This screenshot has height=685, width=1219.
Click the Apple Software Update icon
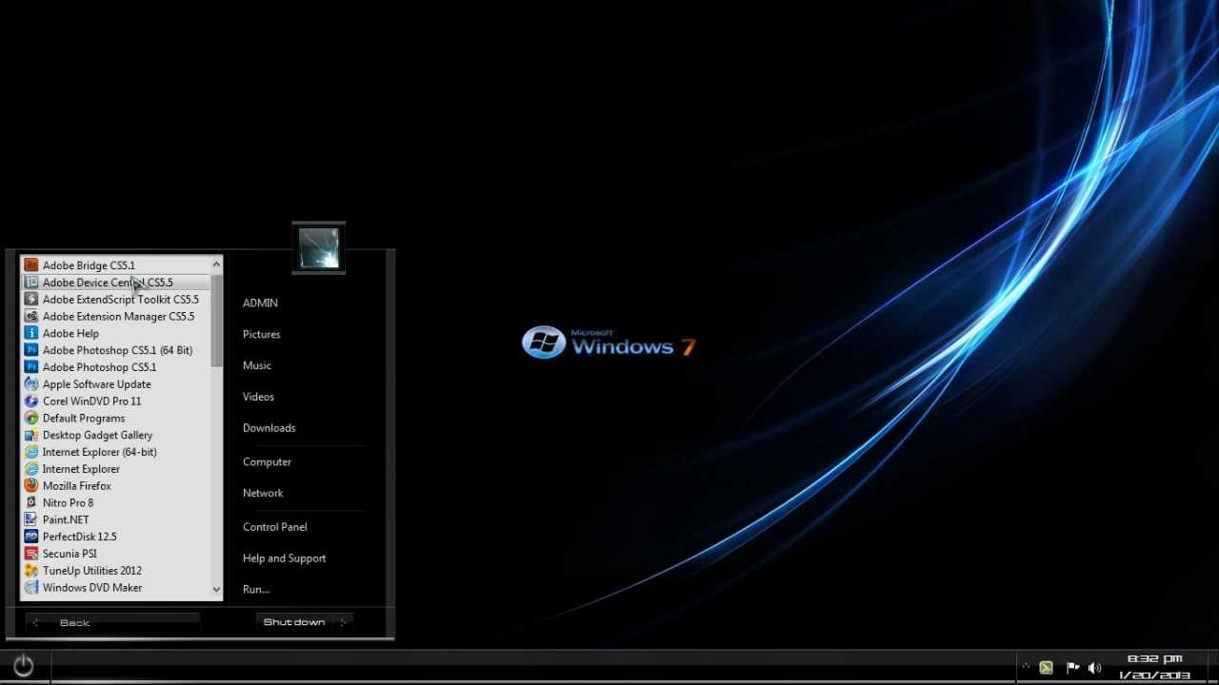click(31, 384)
